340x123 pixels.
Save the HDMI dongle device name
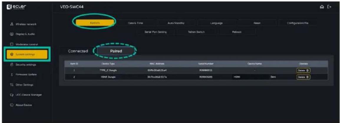pyautogui.click(x=273, y=77)
